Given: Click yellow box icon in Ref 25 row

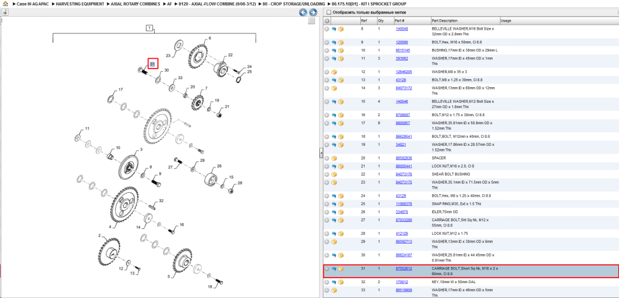Looking at the screenshot, I should [x=340, y=204].
